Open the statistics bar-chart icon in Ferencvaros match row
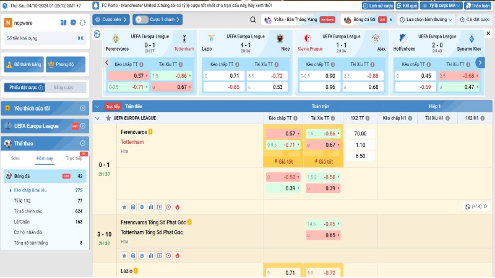This screenshot has width=495, height=278. coord(151,207)
